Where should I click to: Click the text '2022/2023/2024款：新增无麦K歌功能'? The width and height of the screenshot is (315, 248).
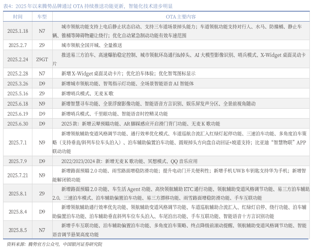point(102,161)
